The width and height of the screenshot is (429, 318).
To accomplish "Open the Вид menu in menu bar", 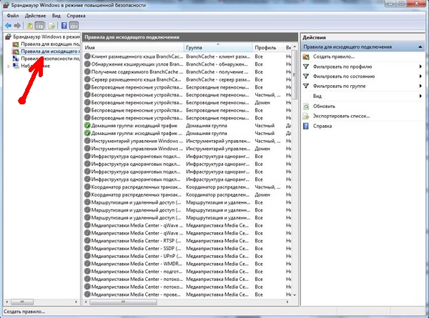I will (x=56, y=16).
